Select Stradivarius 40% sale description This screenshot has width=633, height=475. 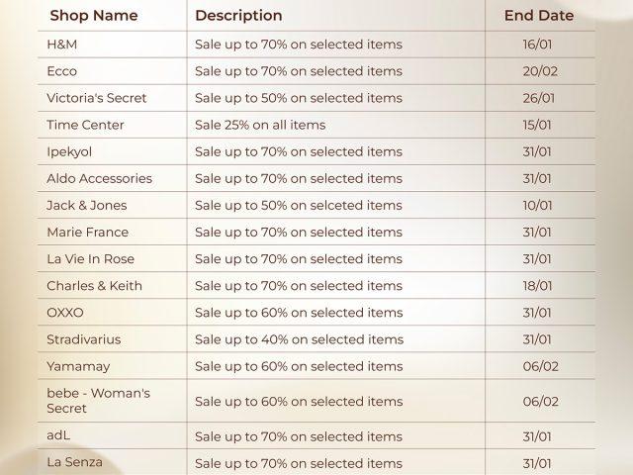pos(299,338)
